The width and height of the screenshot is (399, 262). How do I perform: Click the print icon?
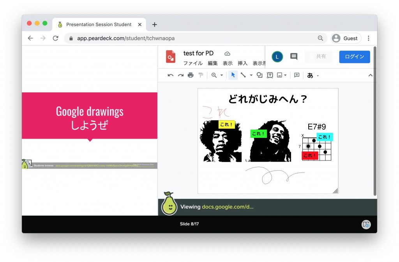point(191,75)
